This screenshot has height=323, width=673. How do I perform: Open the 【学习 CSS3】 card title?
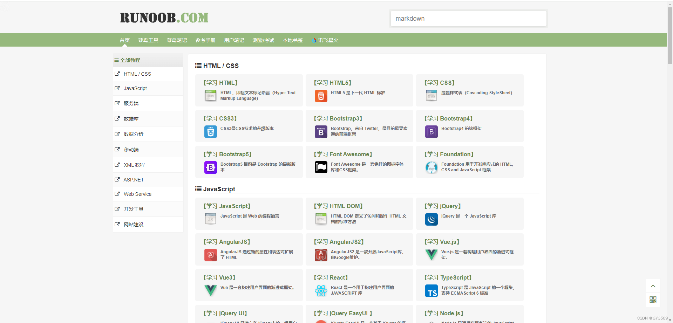(220, 118)
